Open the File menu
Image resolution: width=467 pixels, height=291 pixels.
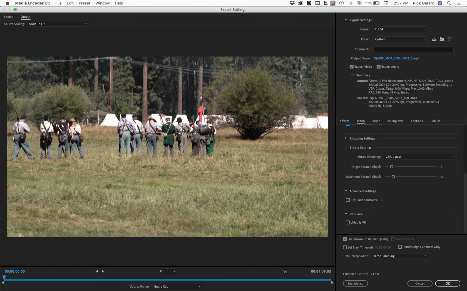[x=58, y=3]
